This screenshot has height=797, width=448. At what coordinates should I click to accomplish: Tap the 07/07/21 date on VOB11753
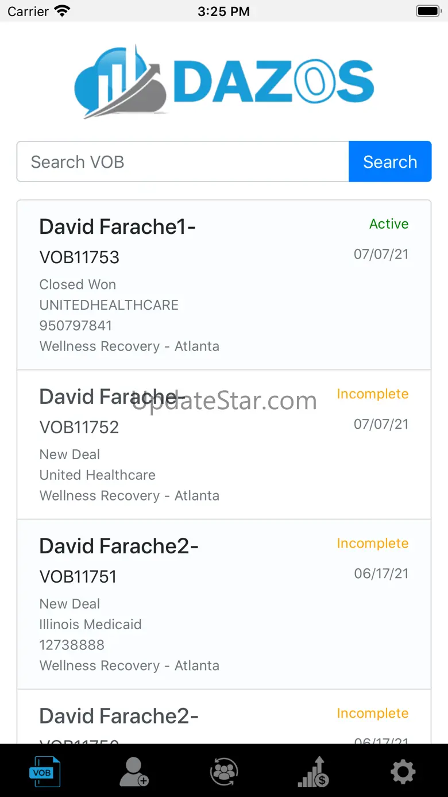click(381, 254)
